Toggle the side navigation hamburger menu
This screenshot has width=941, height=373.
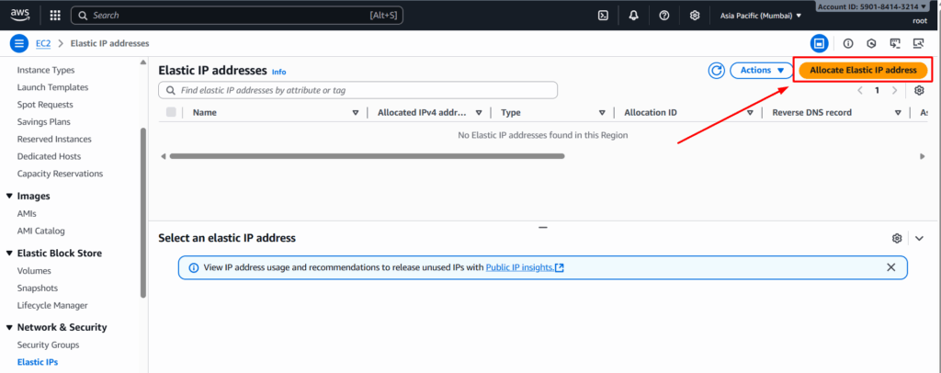[x=19, y=43]
